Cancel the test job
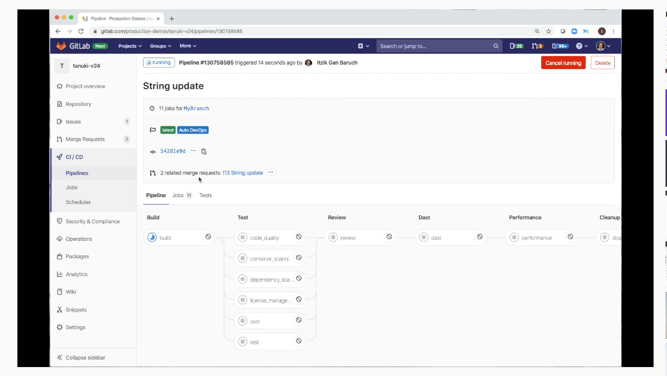Screen dimensions: 667x376 [x=299, y=341]
